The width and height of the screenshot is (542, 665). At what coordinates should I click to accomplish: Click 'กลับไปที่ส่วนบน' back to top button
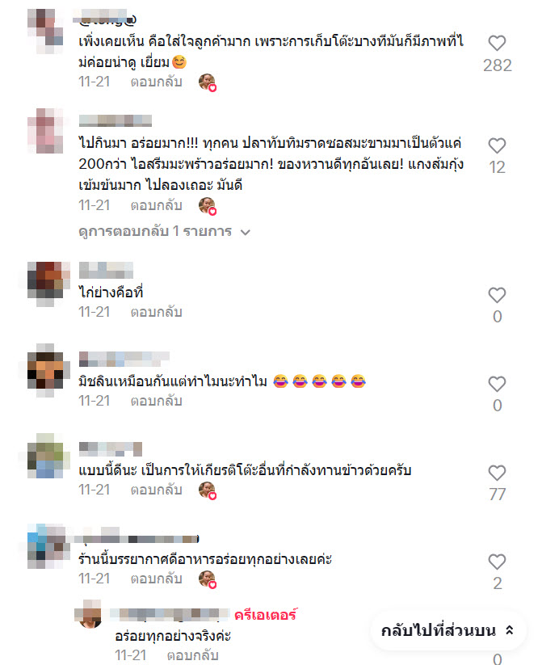[x=448, y=630]
